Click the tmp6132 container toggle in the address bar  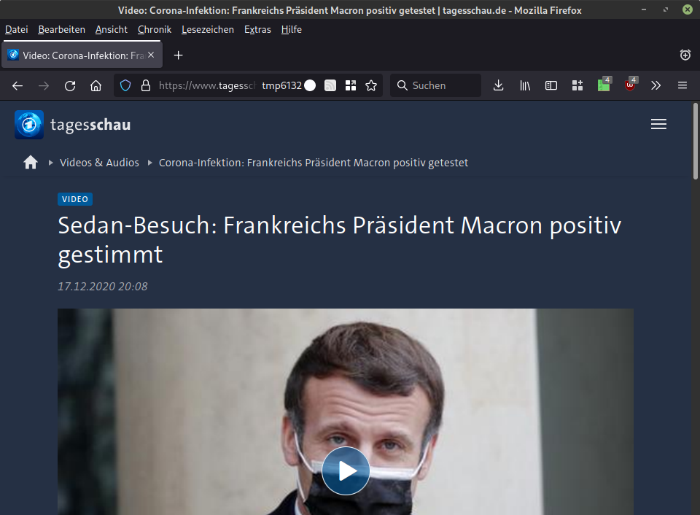coord(289,85)
